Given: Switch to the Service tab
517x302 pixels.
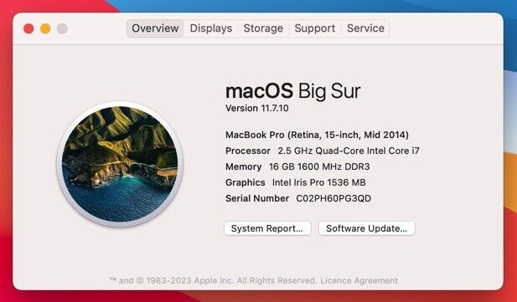Looking at the screenshot, I should click(365, 28).
